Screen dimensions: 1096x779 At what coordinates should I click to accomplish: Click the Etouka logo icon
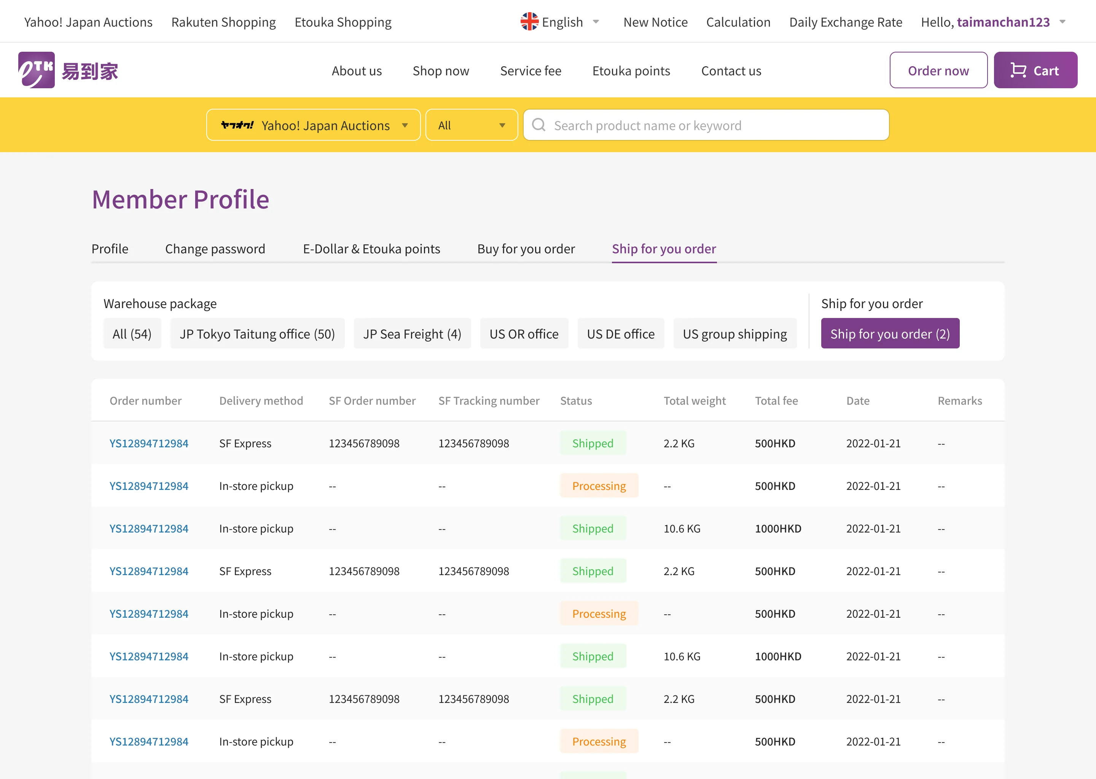37,70
